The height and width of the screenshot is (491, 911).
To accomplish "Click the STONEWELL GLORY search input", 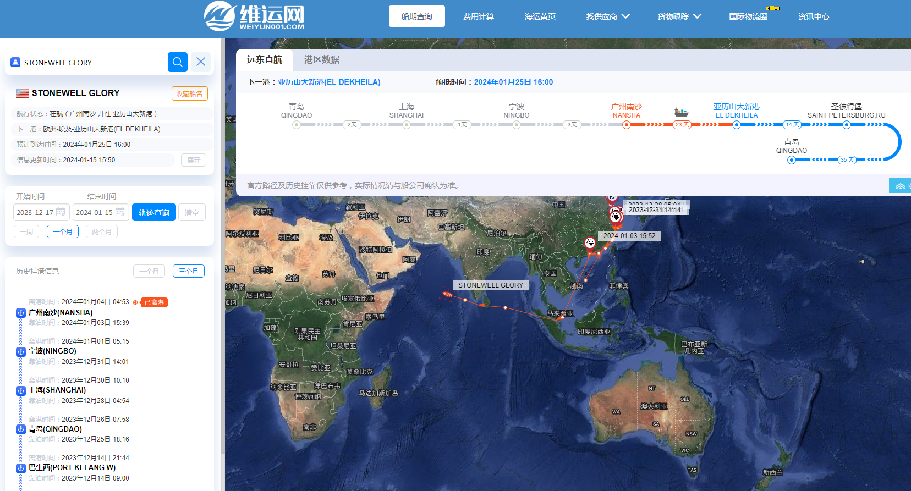I will (94, 62).
